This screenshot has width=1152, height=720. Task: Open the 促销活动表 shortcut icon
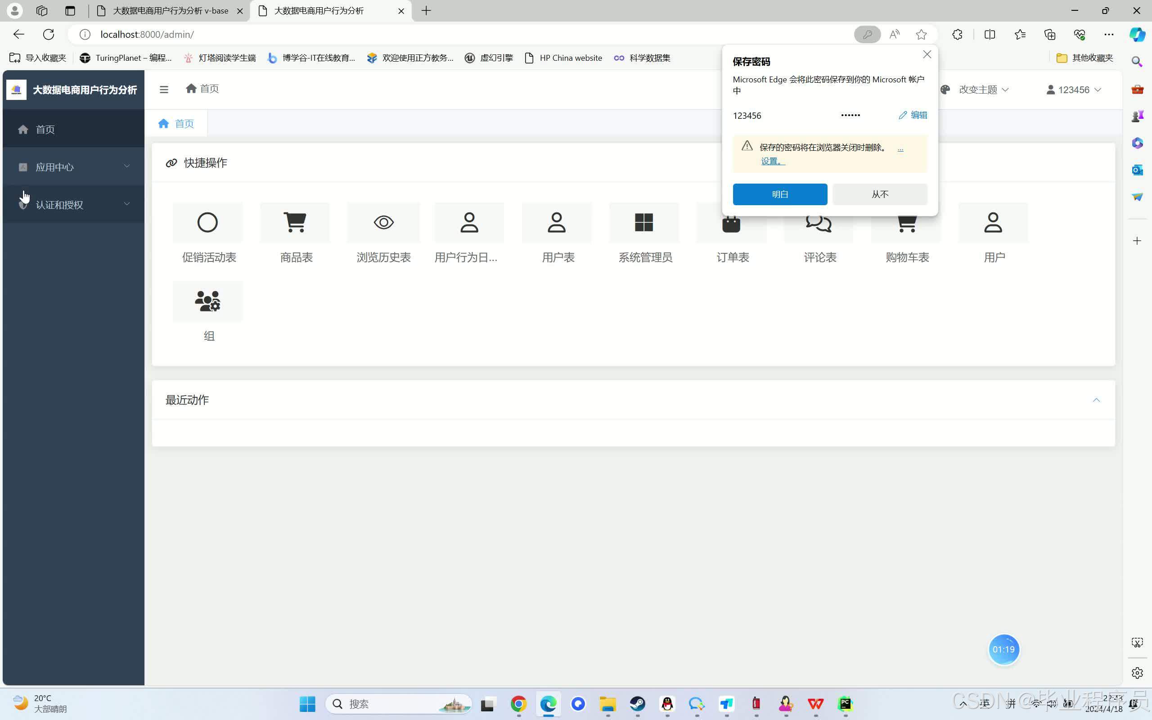[x=207, y=222]
